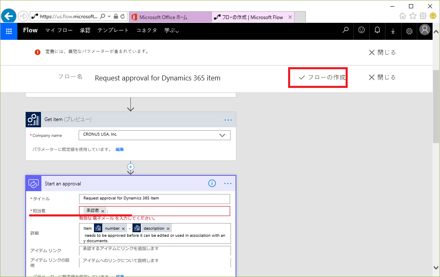Open the コネクタ menu item

click(x=147, y=30)
